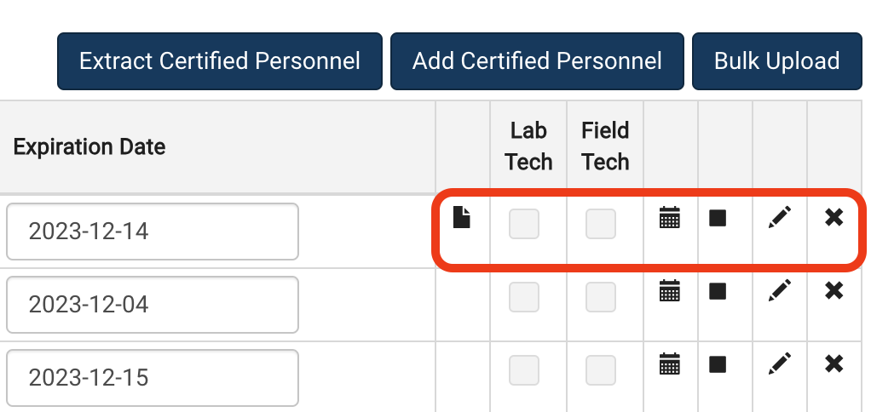Click the 2023-12-14 expiration date field
The width and height of the screenshot is (871, 412).
153,232
